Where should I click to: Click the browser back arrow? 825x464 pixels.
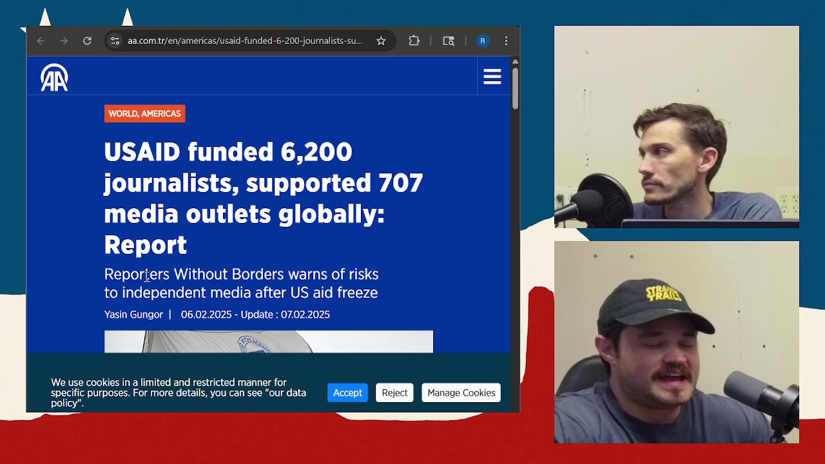coord(41,41)
